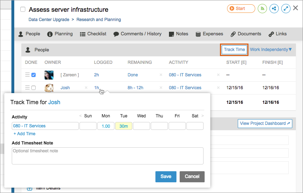Click the next week arrow after Sat
The image size is (303, 193).
pyautogui.click(x=203, y=116)
